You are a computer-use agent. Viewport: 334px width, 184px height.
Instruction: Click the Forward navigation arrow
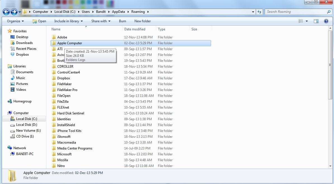pyautogui.click(x=14, y=12)
